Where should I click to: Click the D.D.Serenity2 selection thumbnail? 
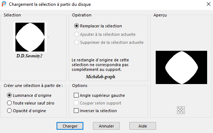click(30, 37)
